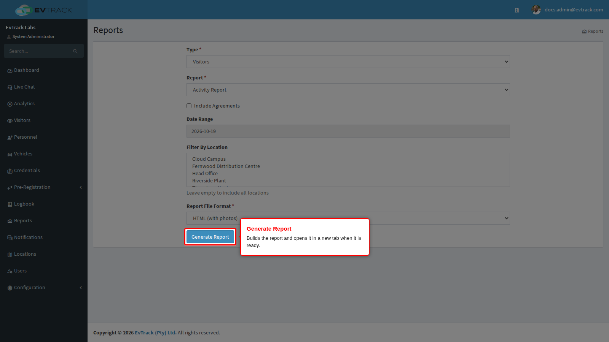Click the Generate Report button
This screenshot has width=609, height=342.
point(210,237)
